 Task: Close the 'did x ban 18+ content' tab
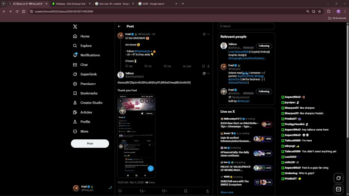[x=133, y=4]
